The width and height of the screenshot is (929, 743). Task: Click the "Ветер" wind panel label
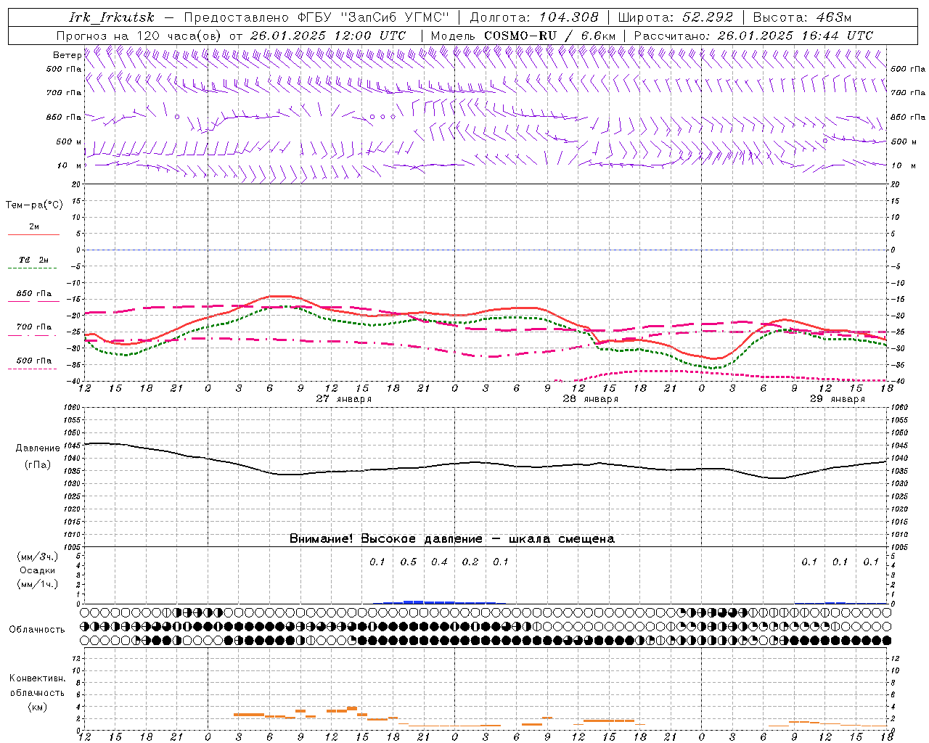pos(67,55)
